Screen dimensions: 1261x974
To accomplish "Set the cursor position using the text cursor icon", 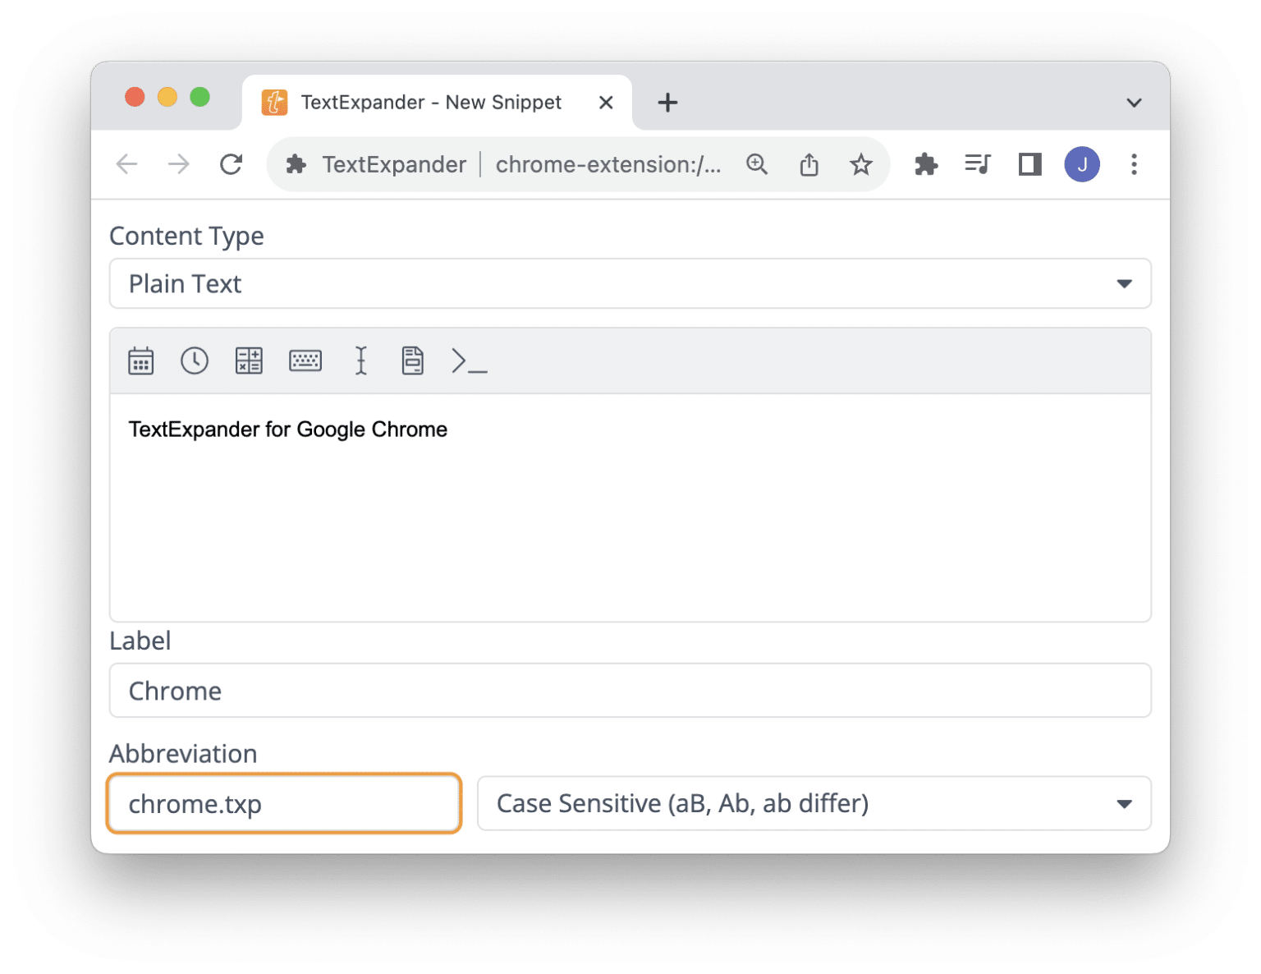I will click(360, 360).
